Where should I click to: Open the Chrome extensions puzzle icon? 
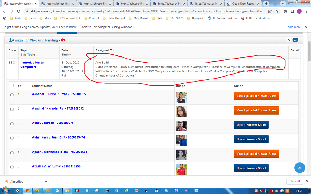[x=285, y=11]
